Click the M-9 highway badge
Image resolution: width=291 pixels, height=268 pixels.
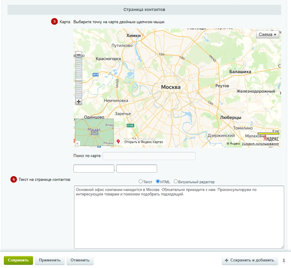click(x=96, y=75)
